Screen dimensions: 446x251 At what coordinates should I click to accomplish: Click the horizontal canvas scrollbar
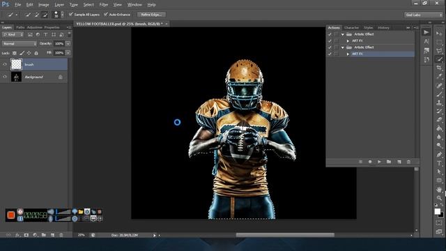[x=285, y=235]
